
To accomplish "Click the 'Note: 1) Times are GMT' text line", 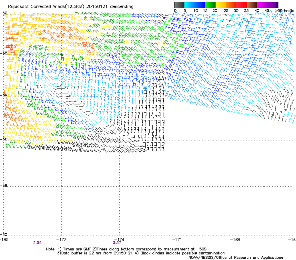I will pyautogui.click(x=126, y=249).
